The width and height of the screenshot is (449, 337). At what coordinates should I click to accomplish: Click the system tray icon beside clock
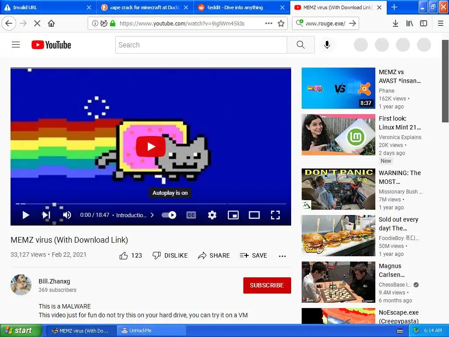(x=416, y=331)
